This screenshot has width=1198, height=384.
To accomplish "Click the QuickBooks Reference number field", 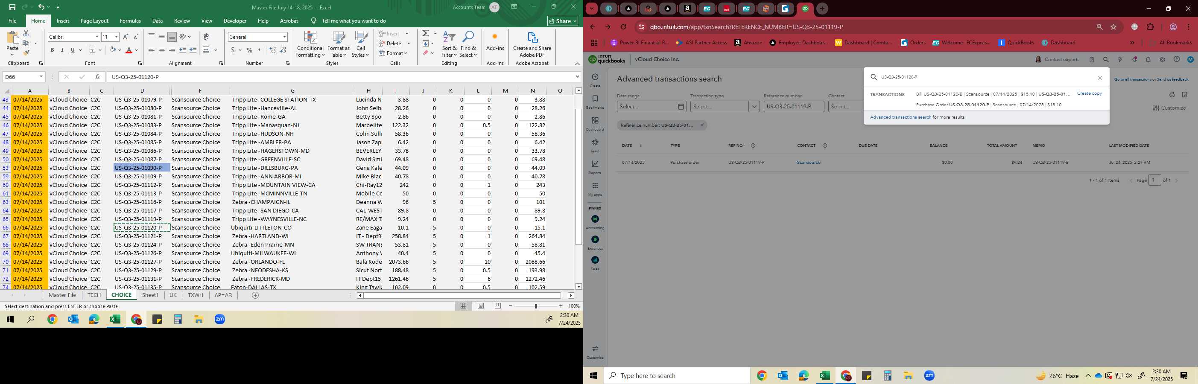I will pyautogui.click(x=793, y=107).
